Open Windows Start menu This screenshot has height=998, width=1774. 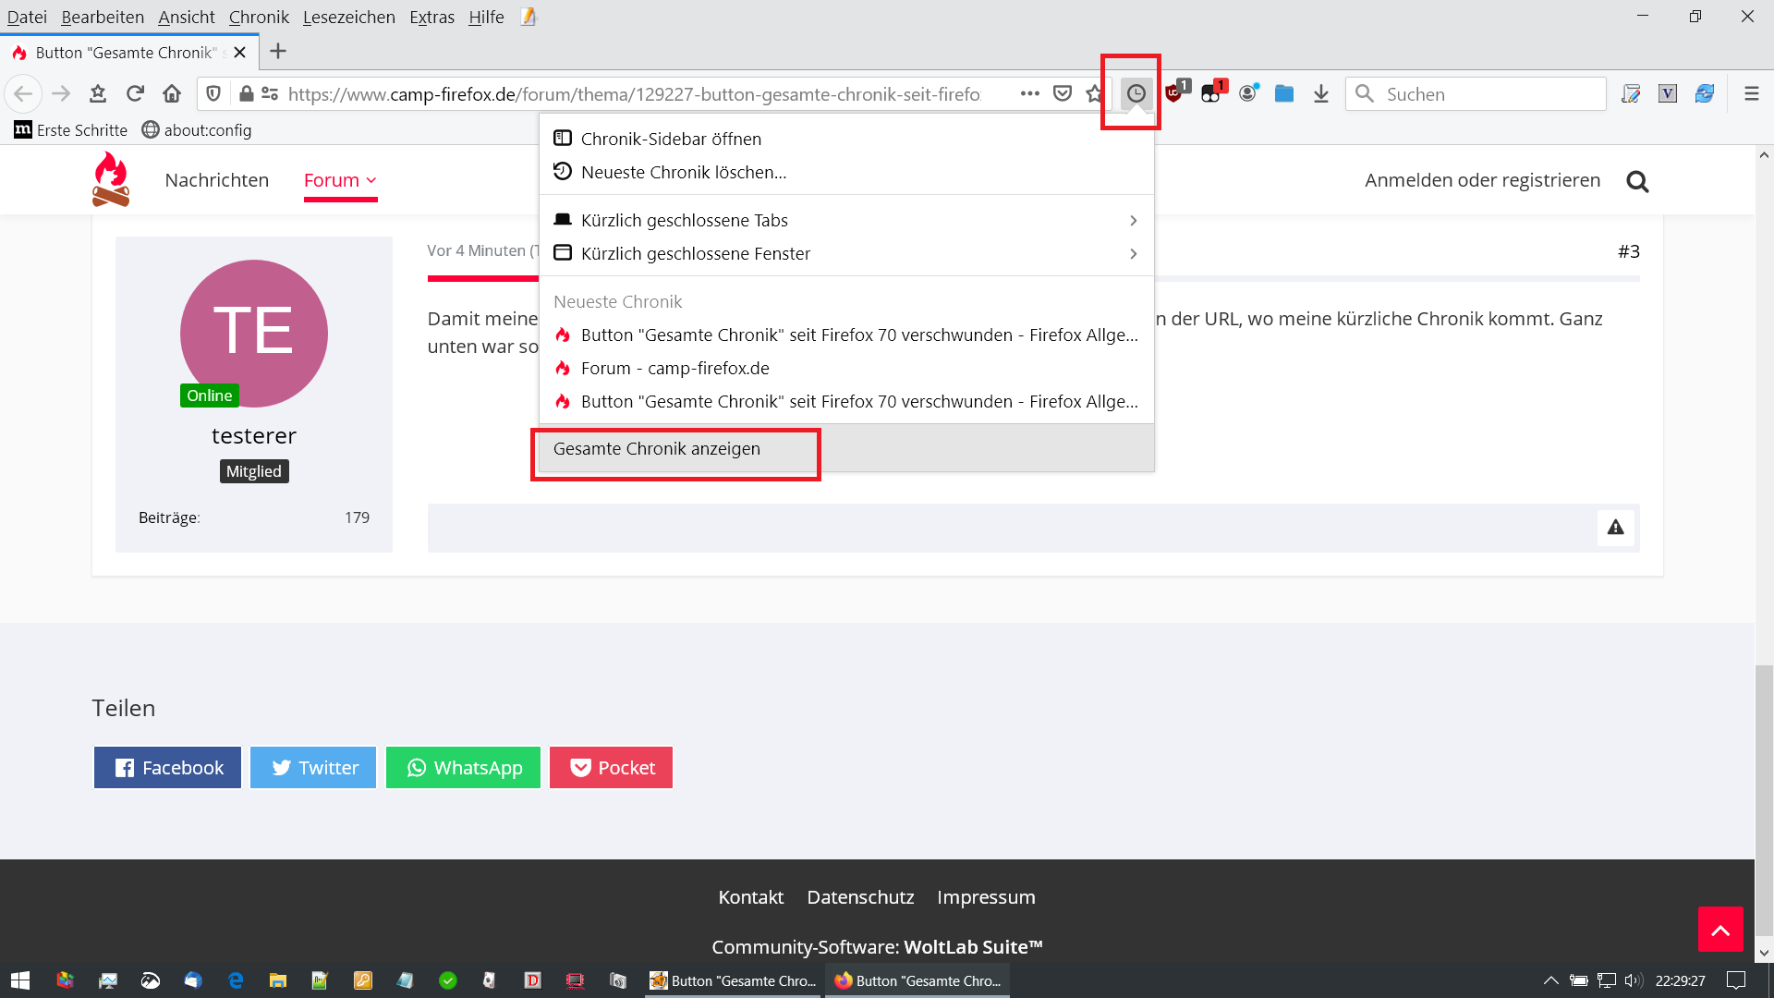[x=20, y=980]
